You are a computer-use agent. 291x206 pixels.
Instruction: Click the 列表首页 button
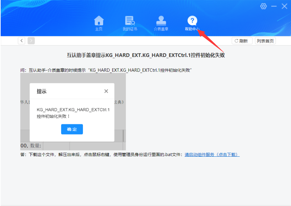pyautogui.click(x=265, y=40)
